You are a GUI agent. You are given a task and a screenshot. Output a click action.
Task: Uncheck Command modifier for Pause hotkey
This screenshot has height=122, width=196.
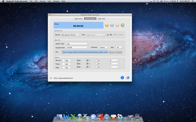click(78, 64)
